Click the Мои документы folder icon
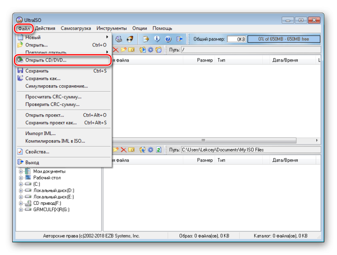The image size is (337, 255). point(28,171)
